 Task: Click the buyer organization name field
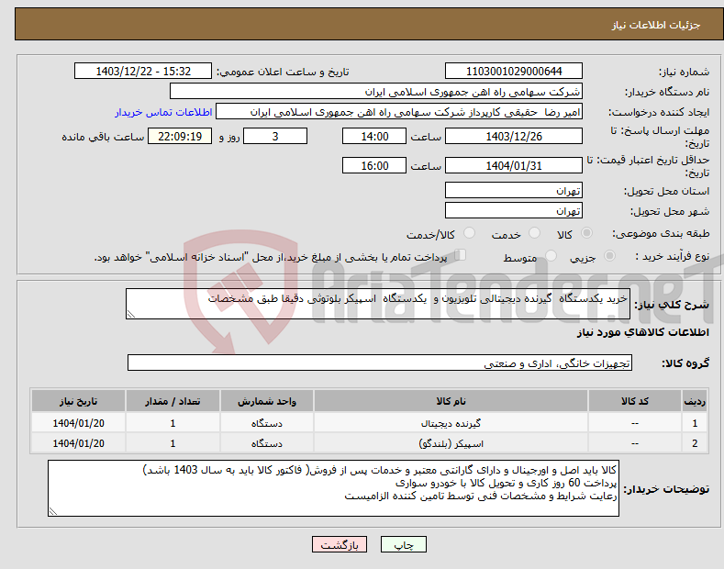pyautogui.click(x=376, y=92)
